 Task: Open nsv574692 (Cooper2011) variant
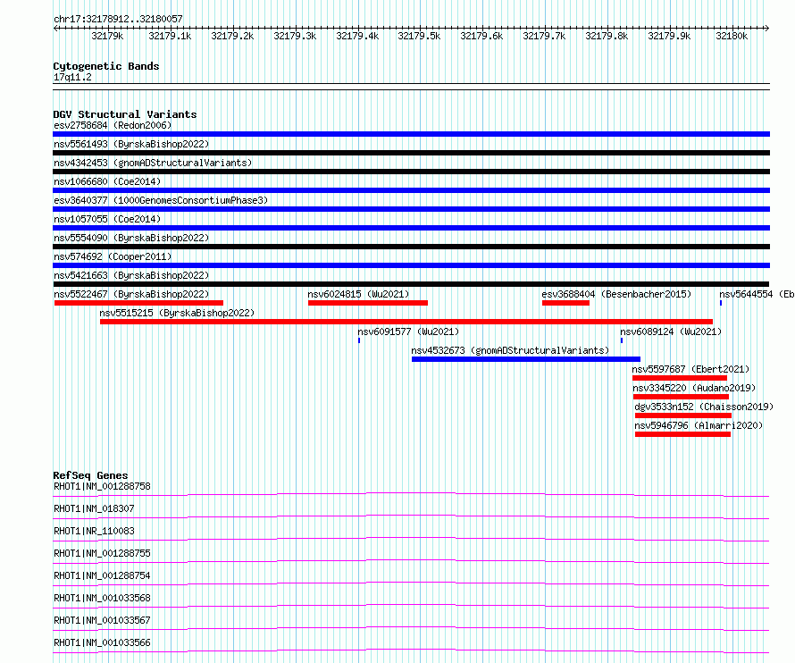pos(113,256)
